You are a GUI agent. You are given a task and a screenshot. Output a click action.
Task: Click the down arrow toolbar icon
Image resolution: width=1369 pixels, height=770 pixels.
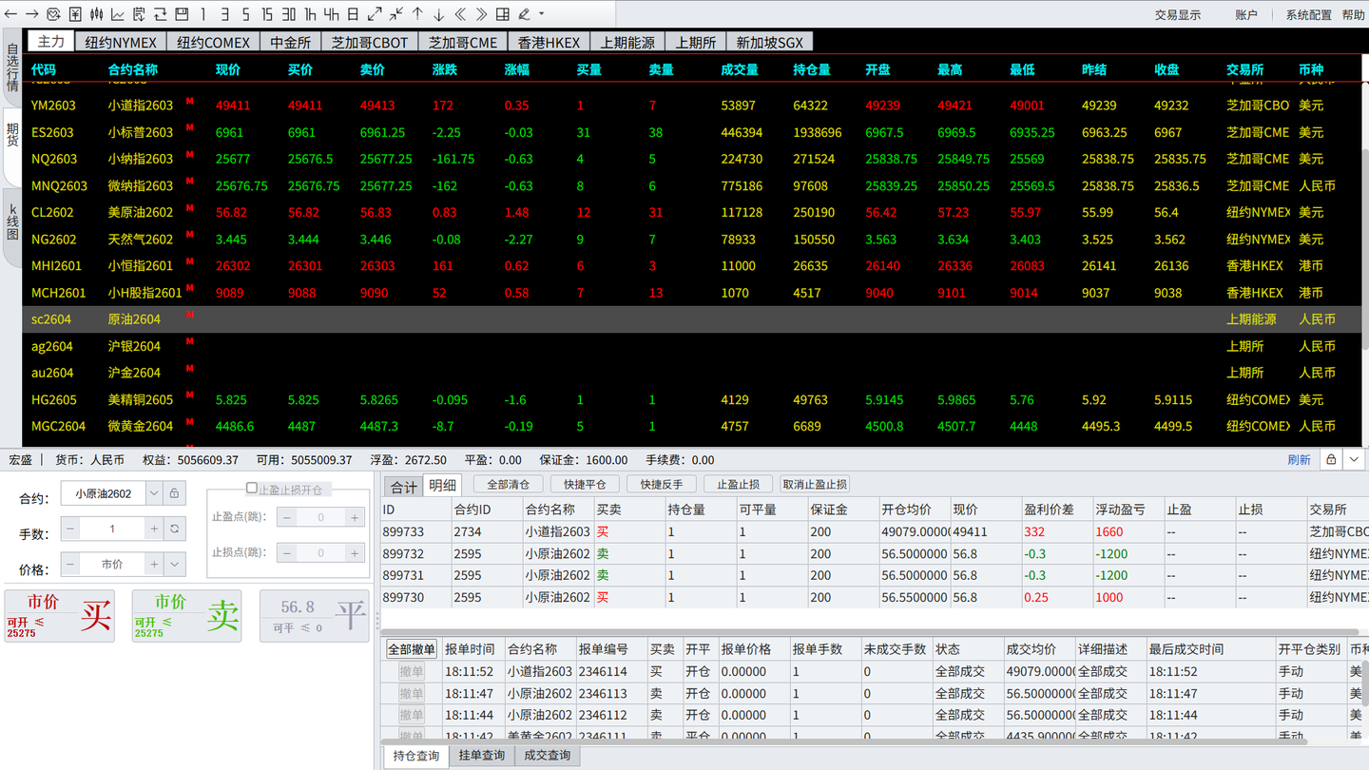(438, 14)
